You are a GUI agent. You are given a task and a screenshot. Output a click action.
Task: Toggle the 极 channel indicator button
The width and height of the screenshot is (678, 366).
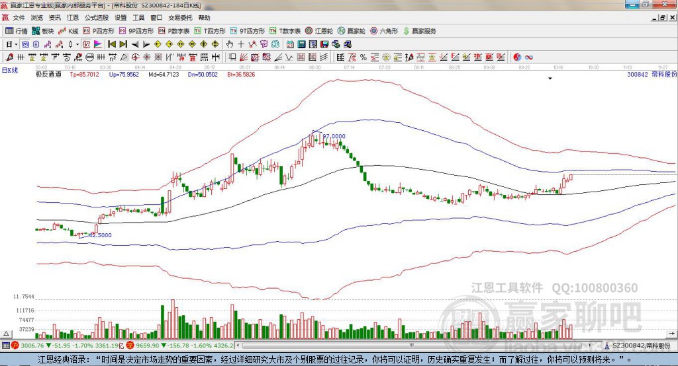tap(87, 44)
